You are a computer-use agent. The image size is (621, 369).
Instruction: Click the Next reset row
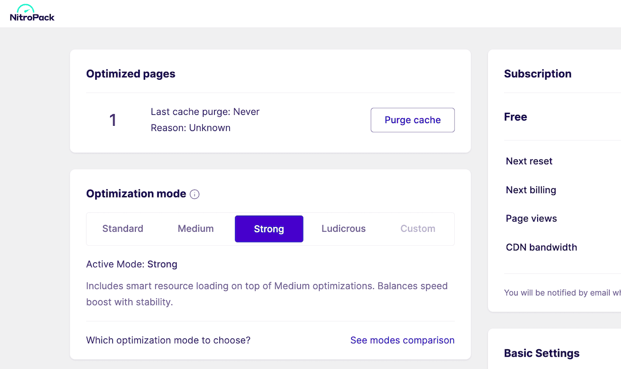(563, 161)
